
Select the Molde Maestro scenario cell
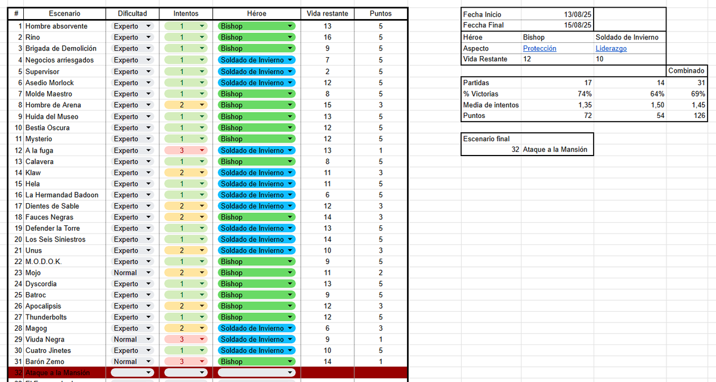(65, 94)
